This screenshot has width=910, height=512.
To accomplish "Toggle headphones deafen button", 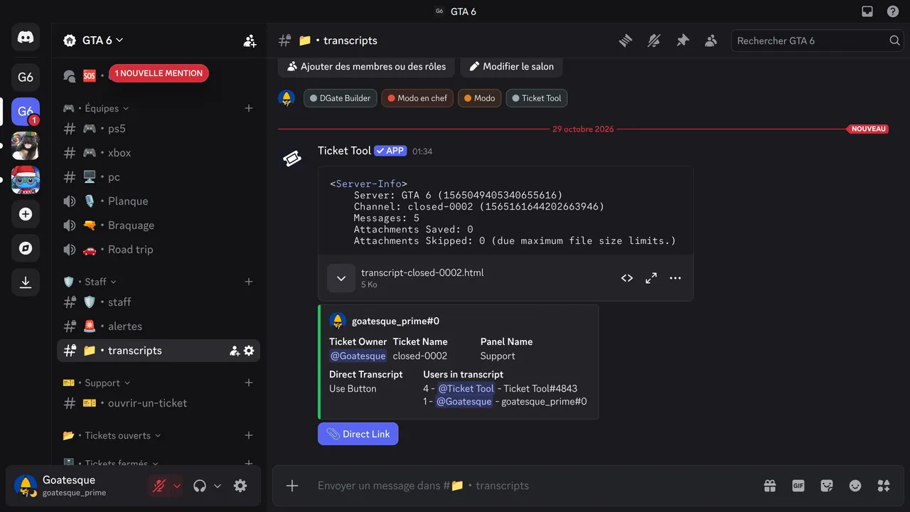I will click(200, 486).
